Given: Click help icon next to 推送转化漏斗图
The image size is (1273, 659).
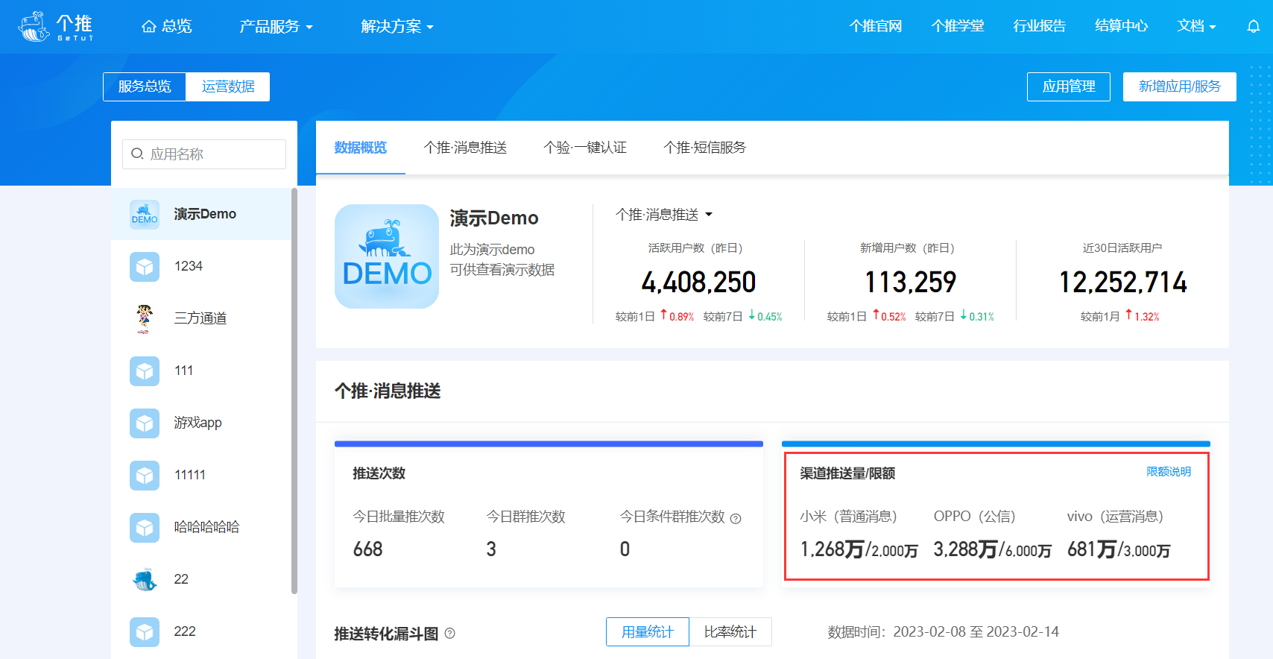Looking at the screenshot, I should pyautogui.click(x=449, y=634).
